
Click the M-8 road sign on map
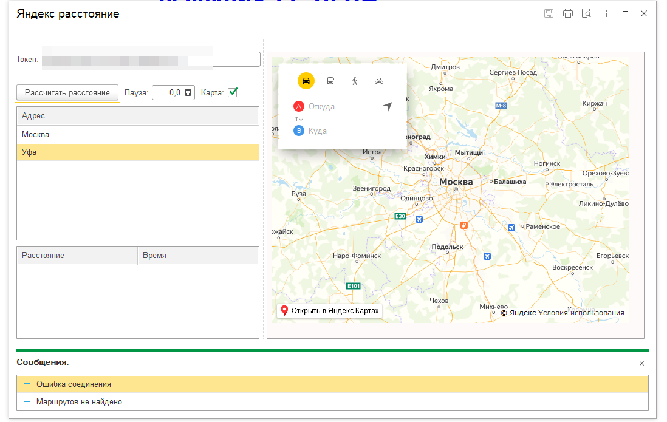pyautogui.click(x=501, y=106)
